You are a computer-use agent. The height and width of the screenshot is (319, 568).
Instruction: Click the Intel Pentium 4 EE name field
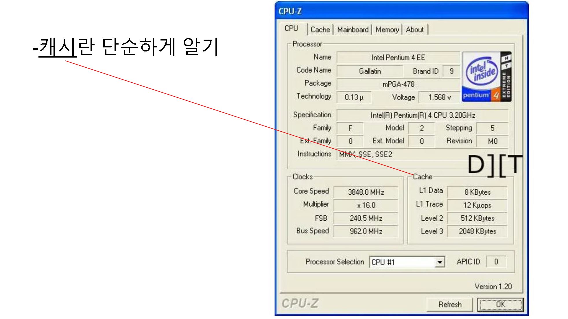point(398,58)
